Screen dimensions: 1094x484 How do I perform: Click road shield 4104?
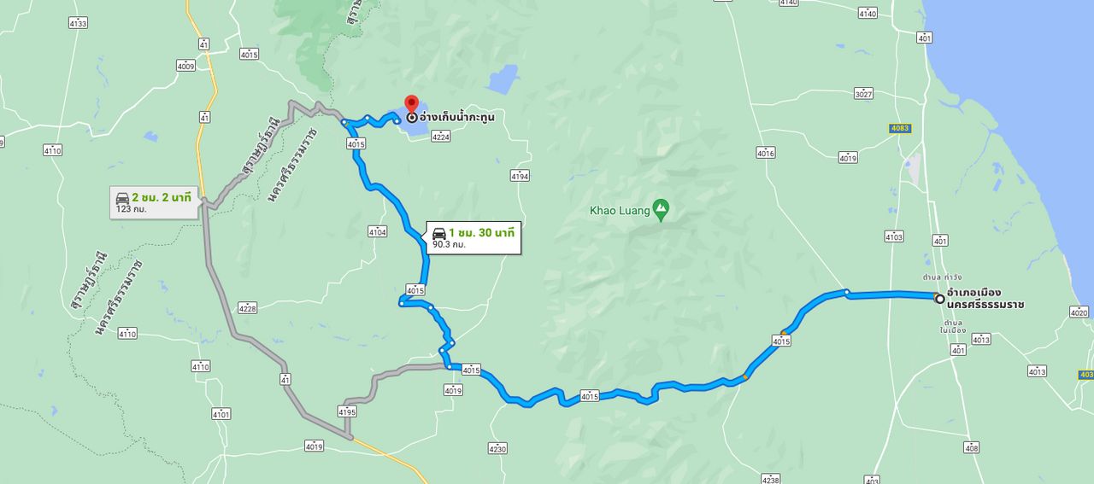[x=377, y=231]
